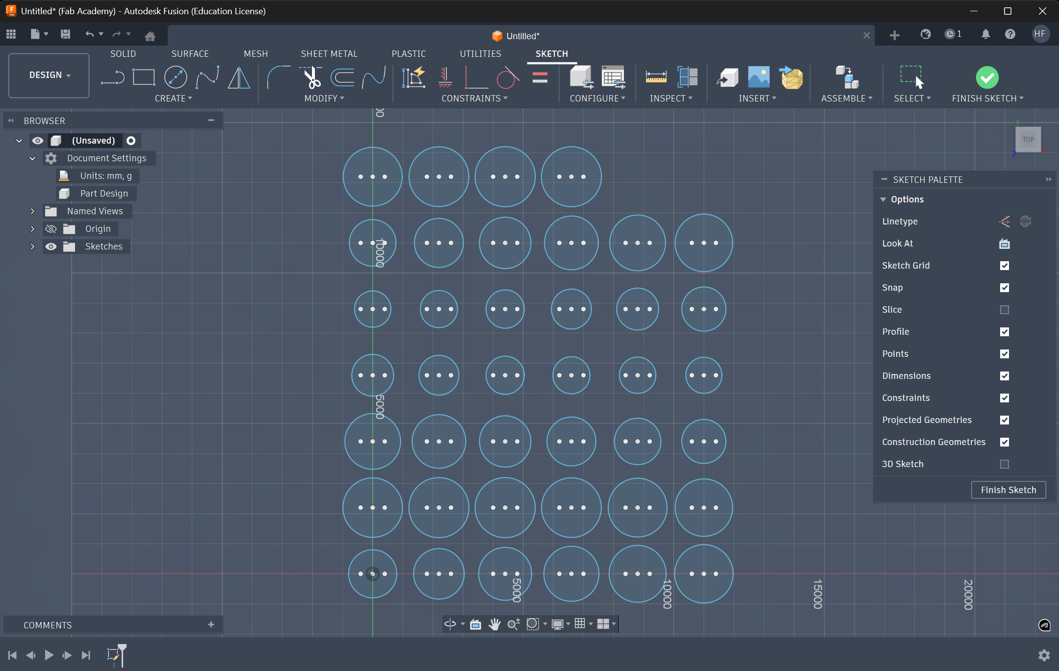Click the Orbit icon in navigation bar
This screenshot has width=1059, height=671.
point(450,624)
